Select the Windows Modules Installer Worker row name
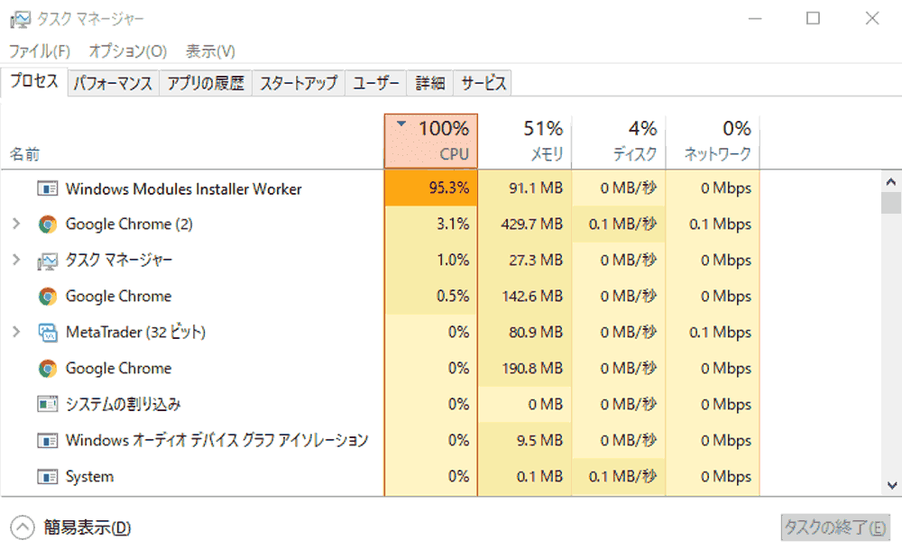902x559 pixels. pyautogui.click(x=183, y=188)
